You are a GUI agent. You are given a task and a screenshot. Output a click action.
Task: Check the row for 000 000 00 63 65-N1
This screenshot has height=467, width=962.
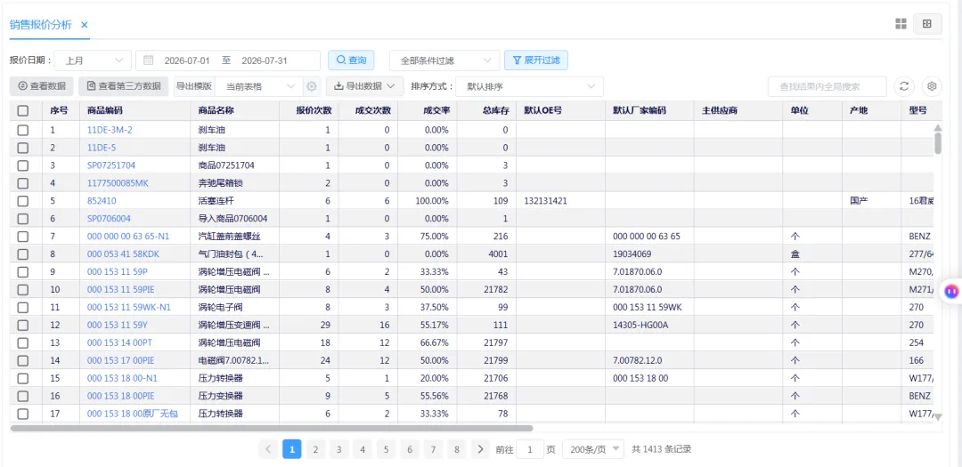[22, 236]
